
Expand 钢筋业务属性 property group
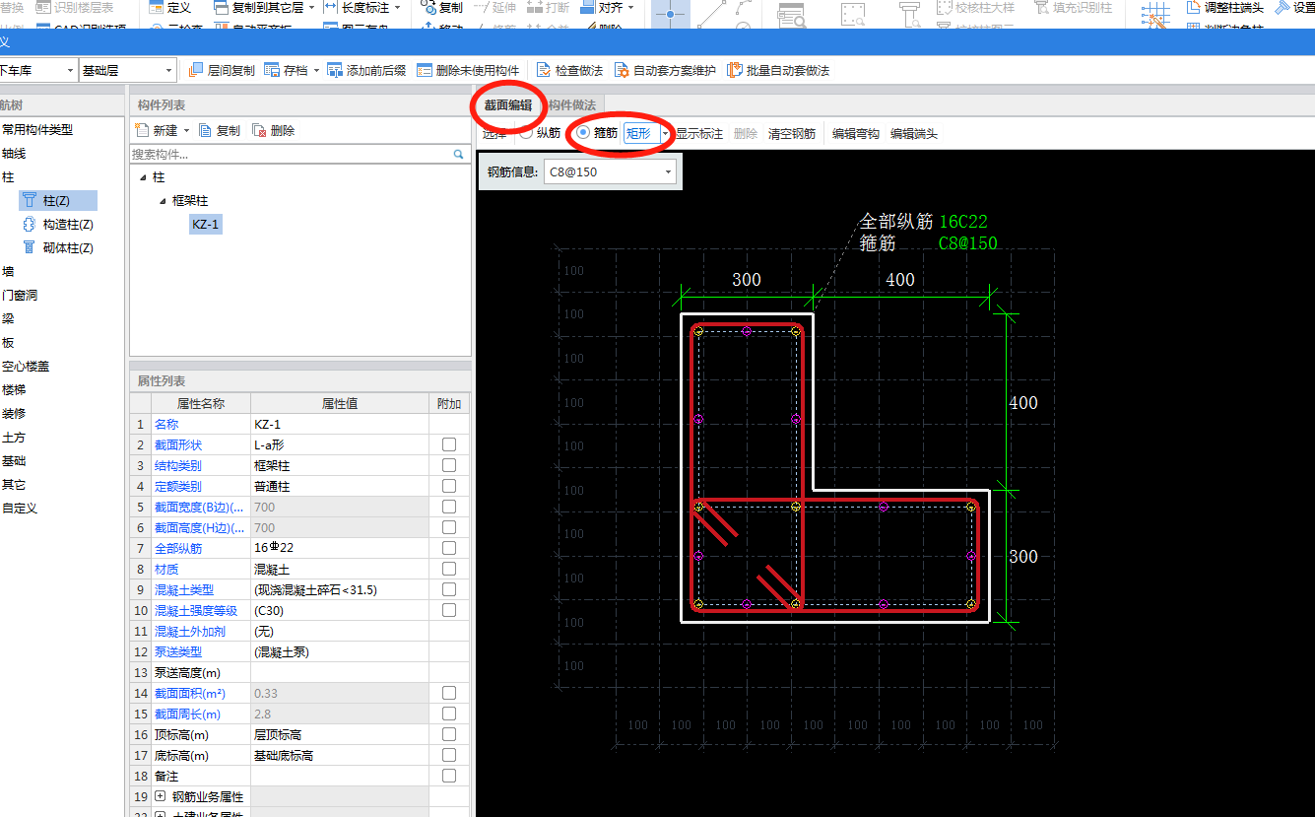(x=162, y=796)
